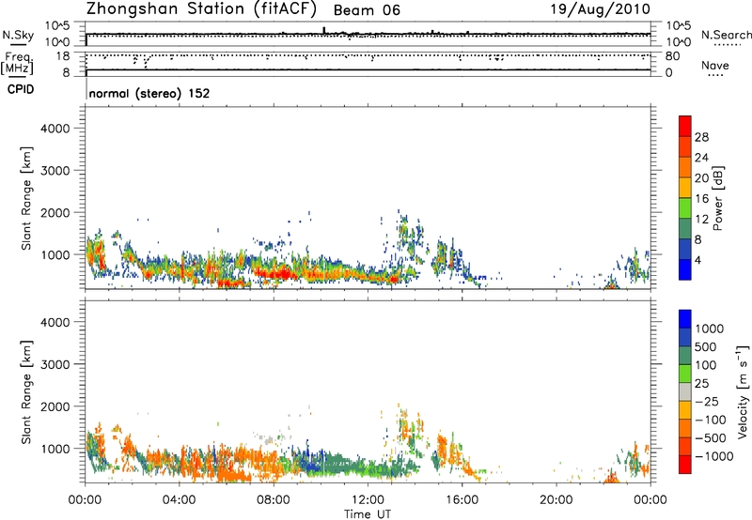This screenshot has width=752, height=520.
Task: Click the 'Power [dB]' colorbar title
Action: [x=717, y=198]
